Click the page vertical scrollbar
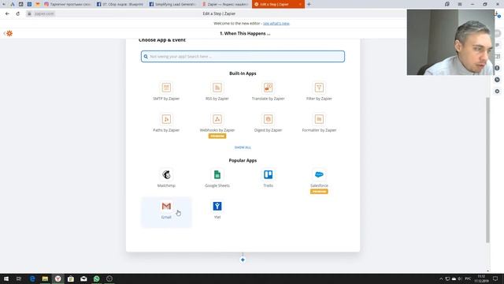The image size is (504, 284). point(487,170)
